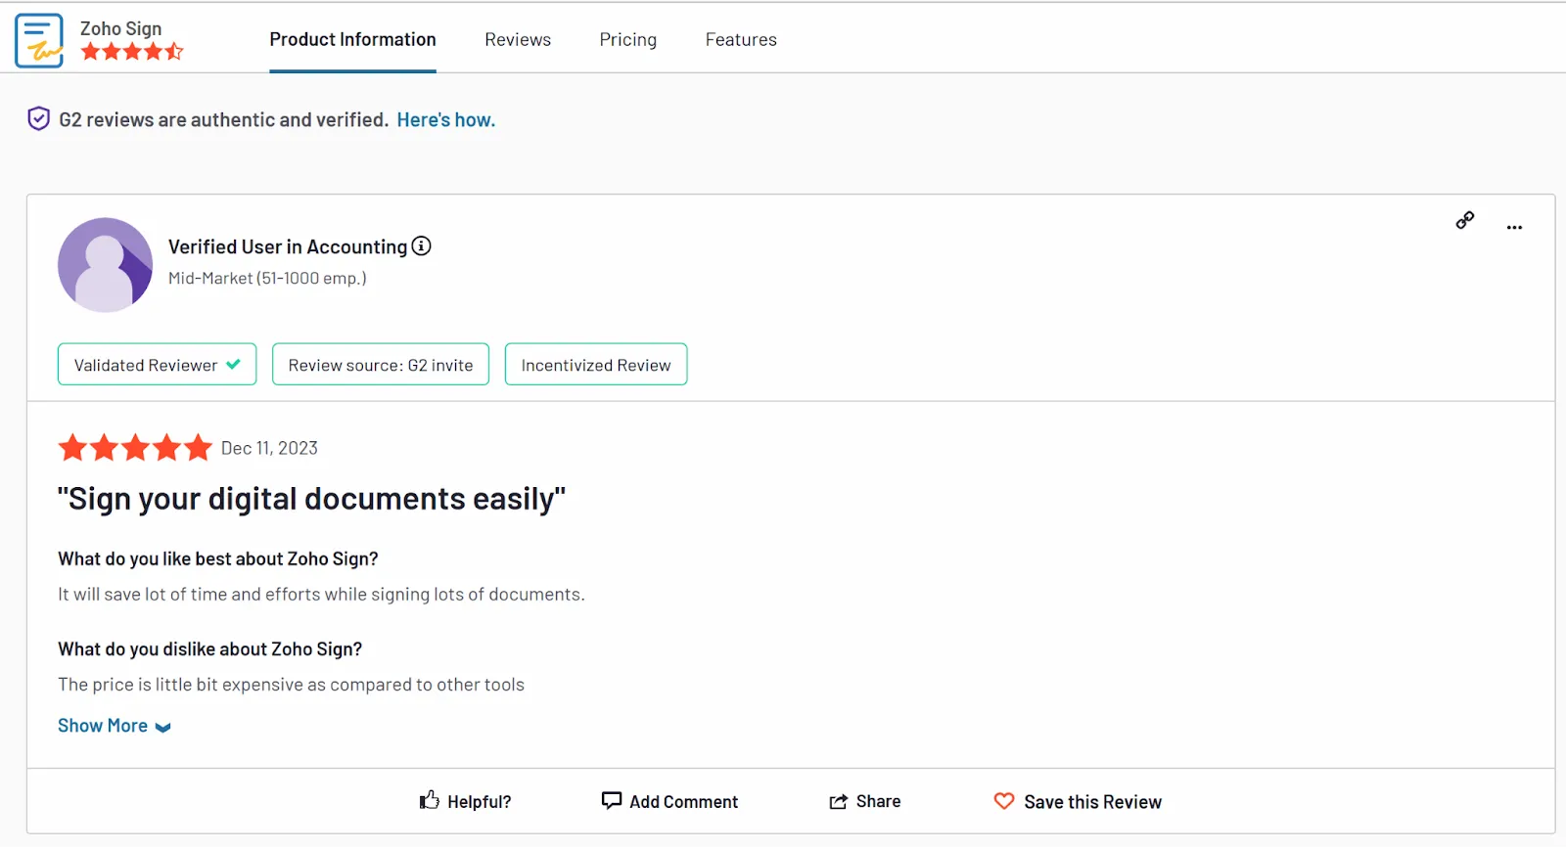Click the Add Comment label

coord(684,801)
